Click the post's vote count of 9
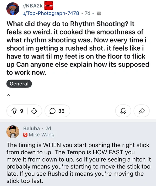 click(x=22, y=111)
